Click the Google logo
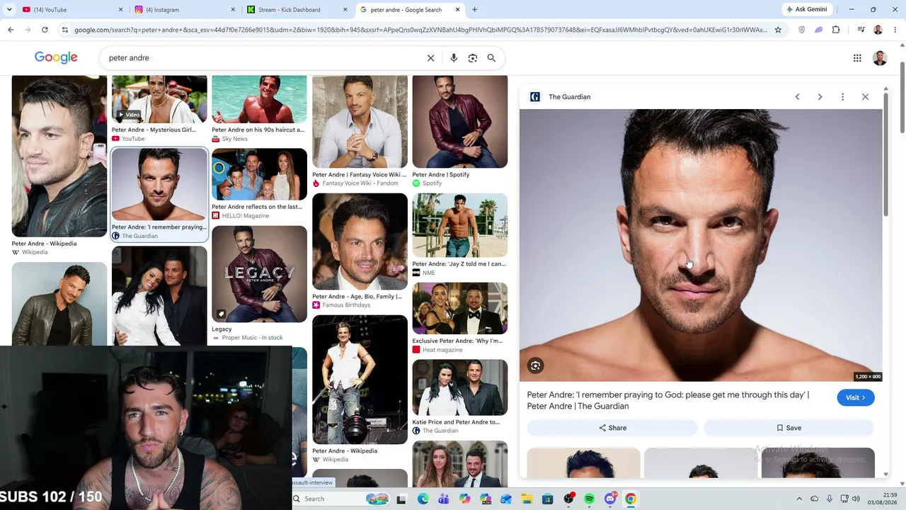 tap(56, 58)
